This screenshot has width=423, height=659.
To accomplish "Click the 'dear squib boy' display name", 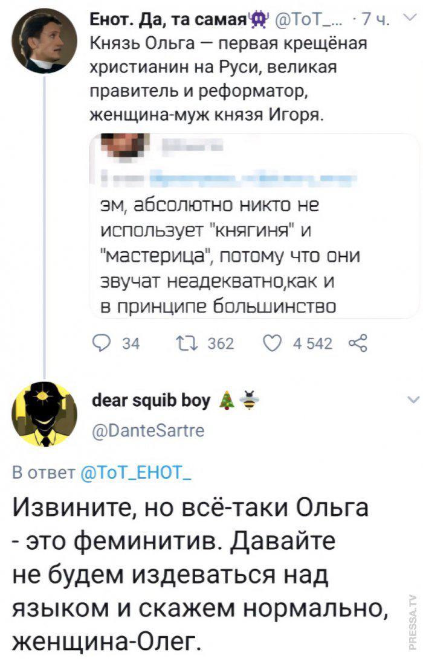I will point(150,401).
